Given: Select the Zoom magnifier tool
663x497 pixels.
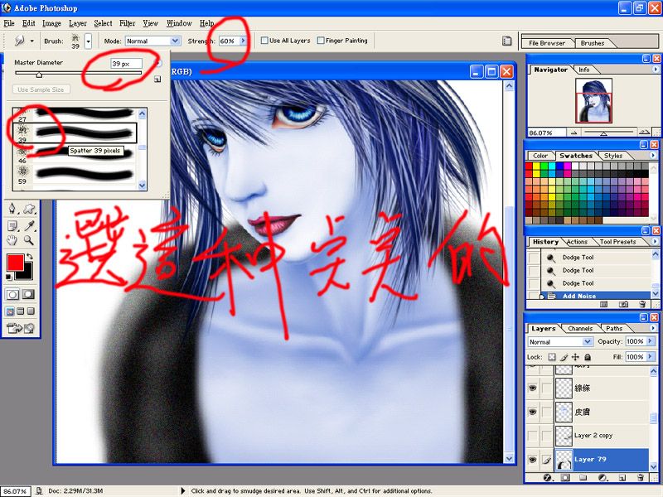Looking at the screenshot, I should pos(29,240).
